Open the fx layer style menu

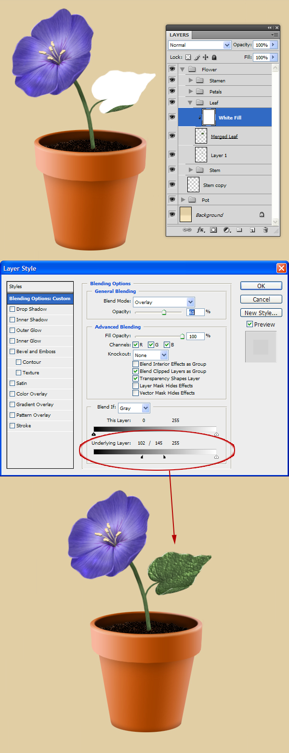(200, 230)
